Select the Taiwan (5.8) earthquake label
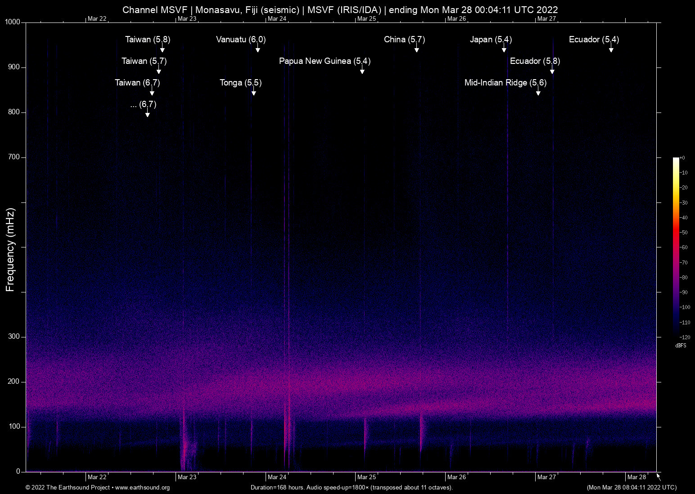The width and height of the screenshot is (695, 494). point(148,40)
